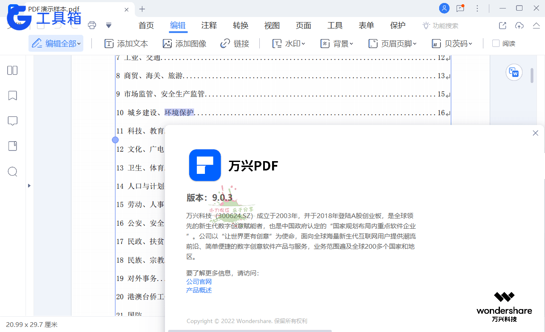Expand the 背景 background dropdown
Screen dimensions: 545x332
337,43
